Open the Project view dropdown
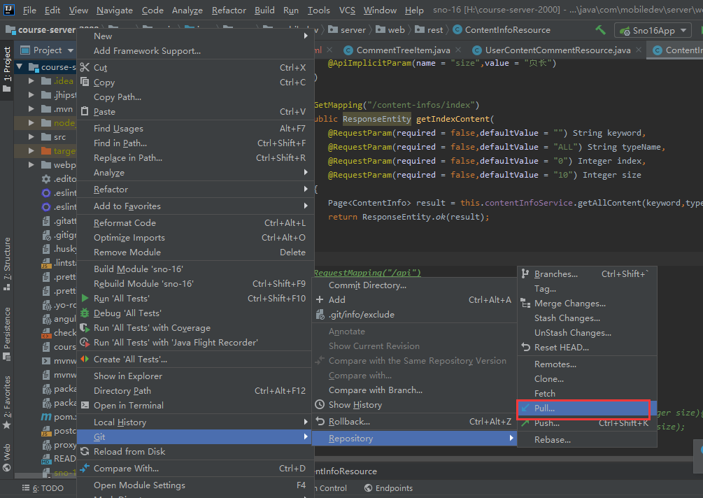 (46, 50)
